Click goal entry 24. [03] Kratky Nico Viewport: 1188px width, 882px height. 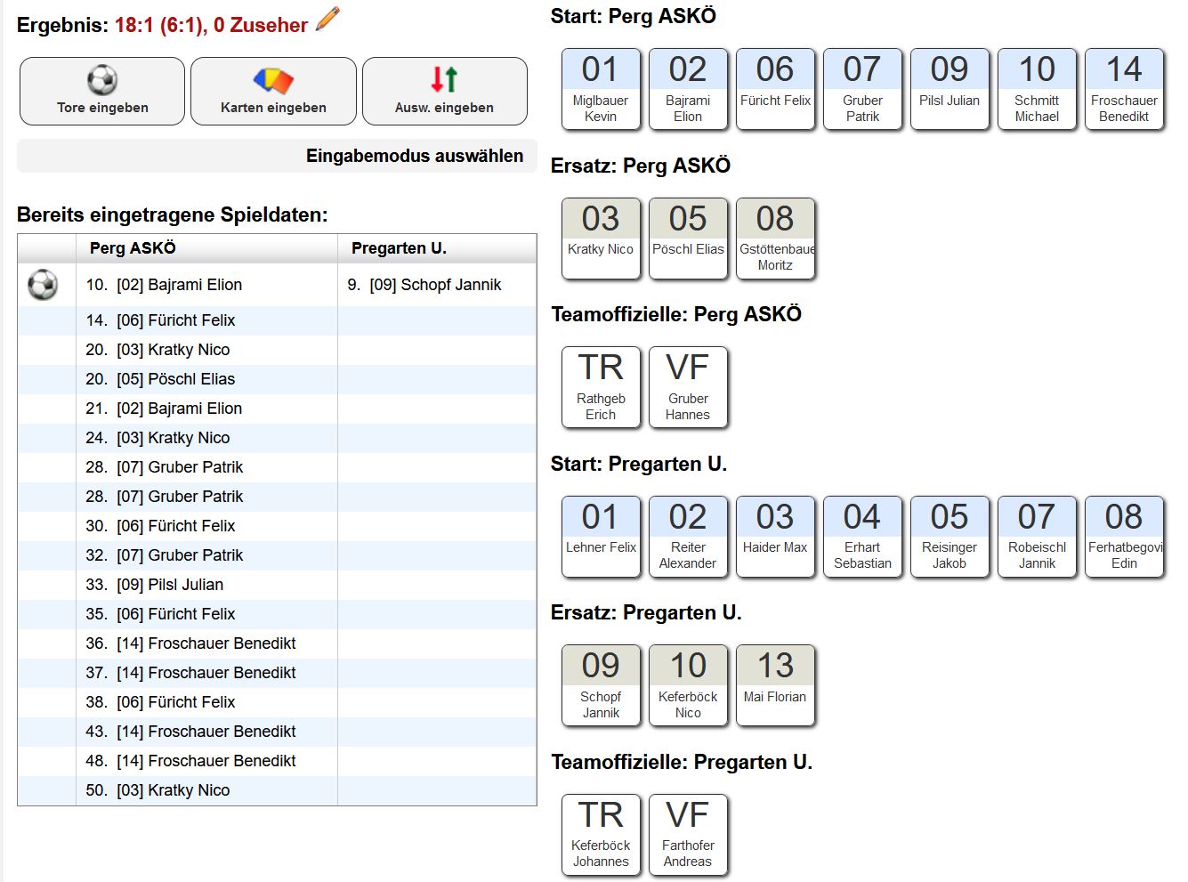158,438
